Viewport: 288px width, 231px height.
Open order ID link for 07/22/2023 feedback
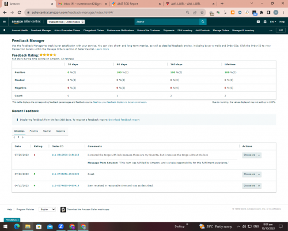coord(65,174)
